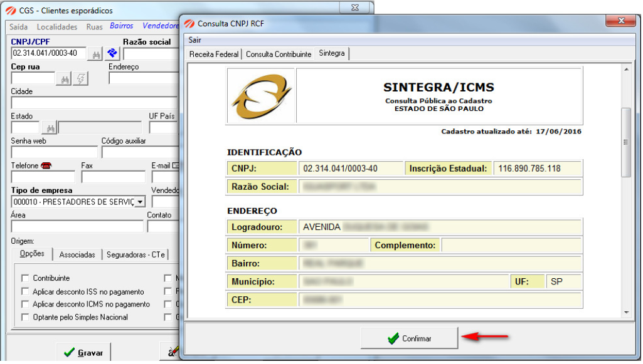Select Seguradoras - CTe tab
Screen dimensions: 643x364
coord(136,255)
